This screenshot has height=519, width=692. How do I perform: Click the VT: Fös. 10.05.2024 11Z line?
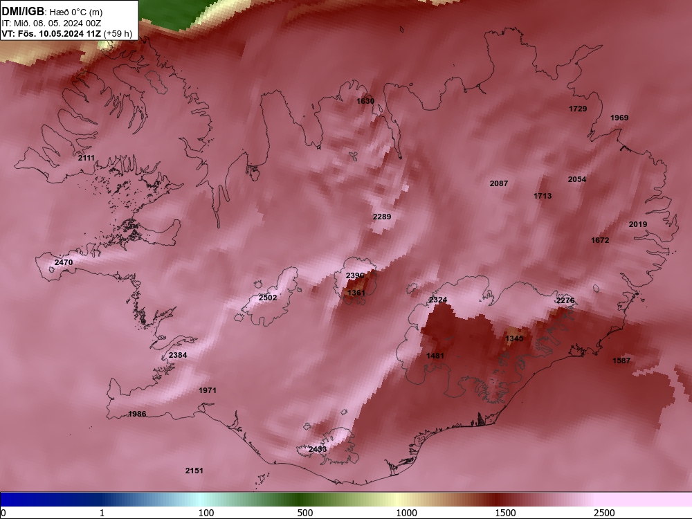tap(66, 33)
